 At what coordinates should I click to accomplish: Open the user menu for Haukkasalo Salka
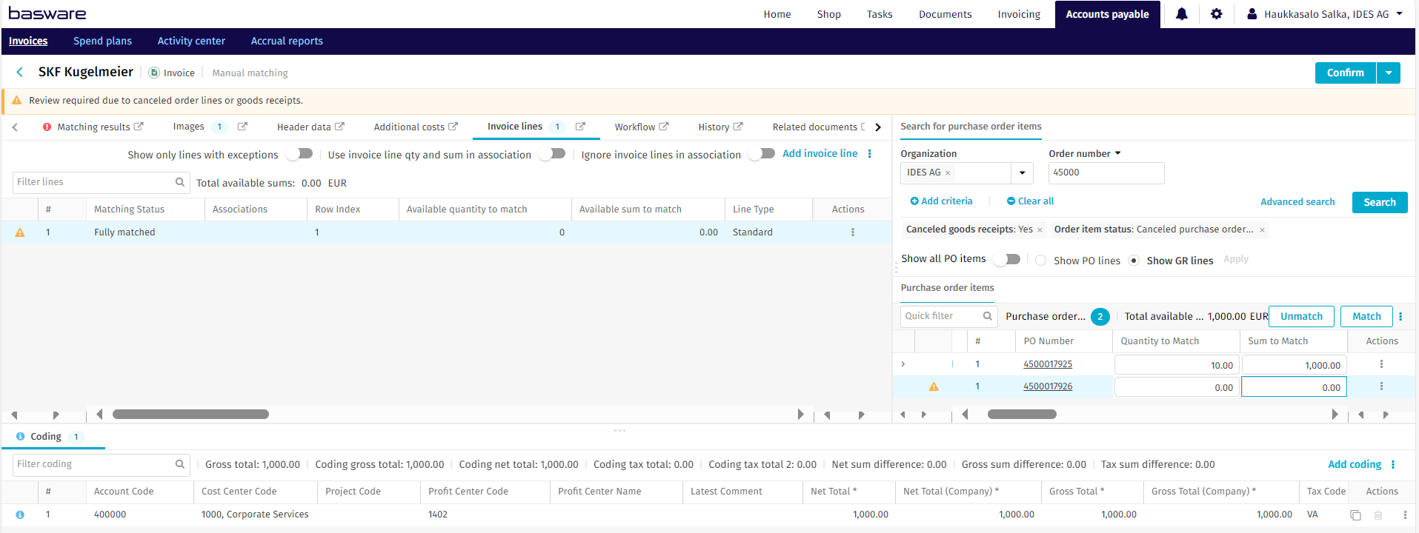coord(1325,14)
